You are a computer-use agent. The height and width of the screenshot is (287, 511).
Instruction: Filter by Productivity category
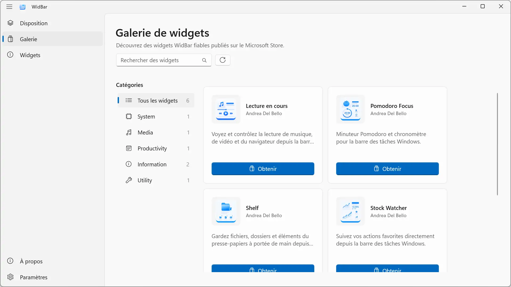(156, 148)
